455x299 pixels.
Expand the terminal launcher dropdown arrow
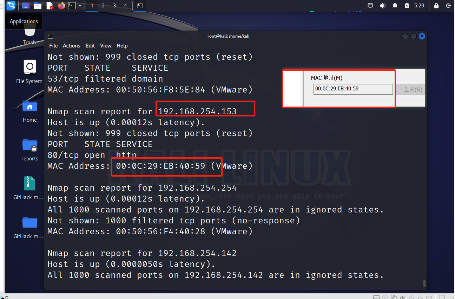tap(80, 6)
